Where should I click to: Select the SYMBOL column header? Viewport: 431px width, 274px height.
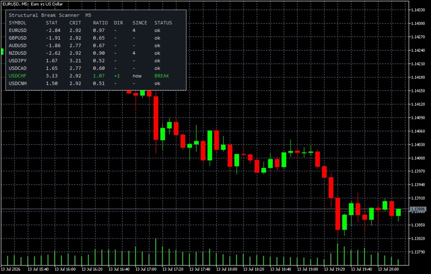17,23
